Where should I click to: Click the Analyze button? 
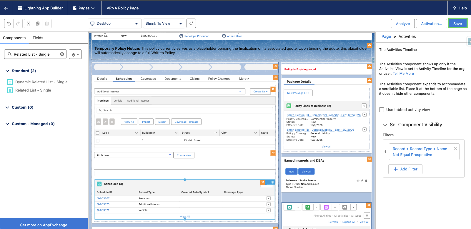403,24
